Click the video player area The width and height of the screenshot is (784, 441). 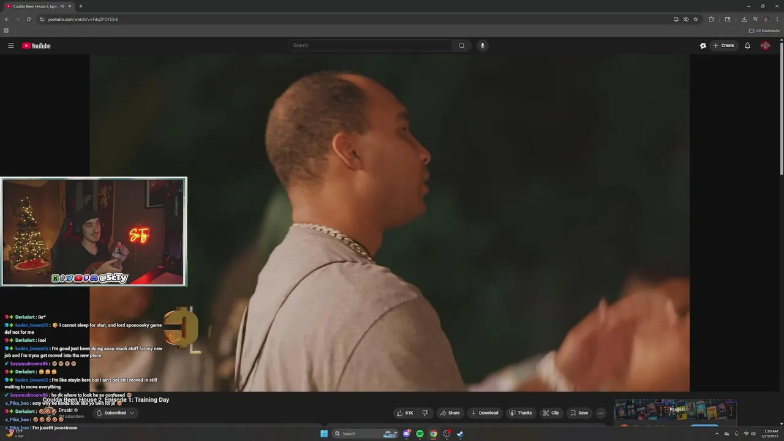click(390, 222)
